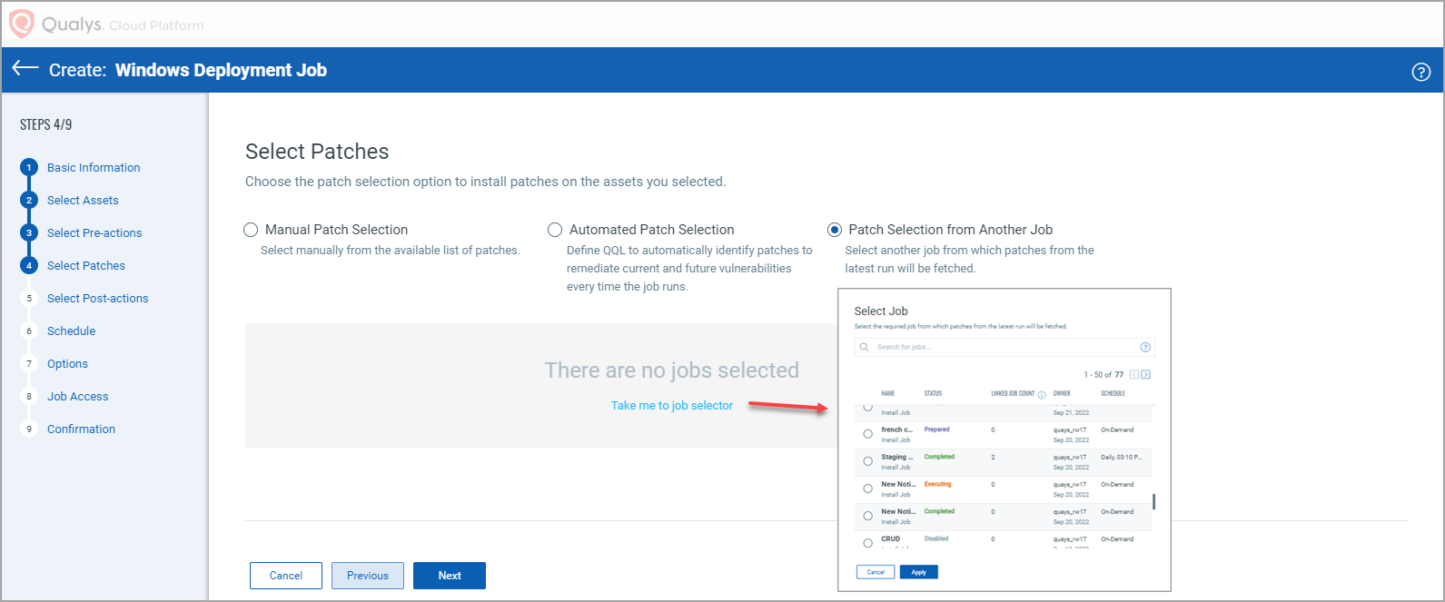Select the Staging job radio button
1445x602 pixels.
click(x=867, y=461)
